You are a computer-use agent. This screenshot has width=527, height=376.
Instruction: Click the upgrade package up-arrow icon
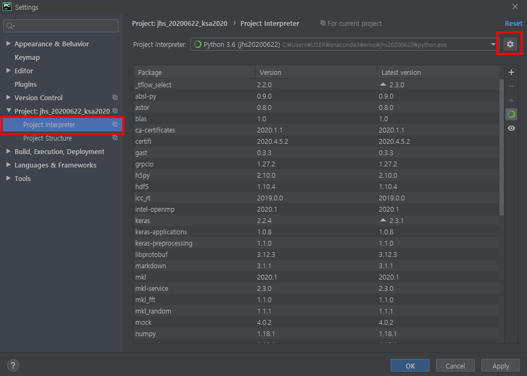click(511, 101)
